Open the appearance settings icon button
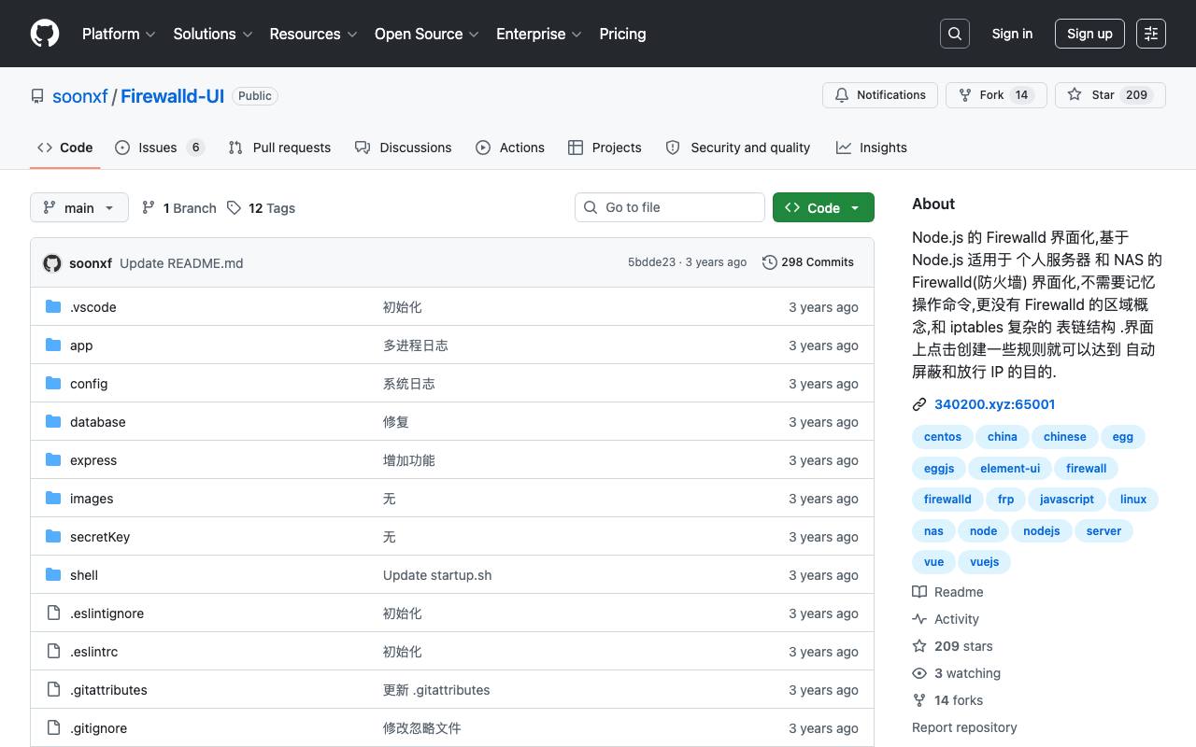 tap(1151, 34)
